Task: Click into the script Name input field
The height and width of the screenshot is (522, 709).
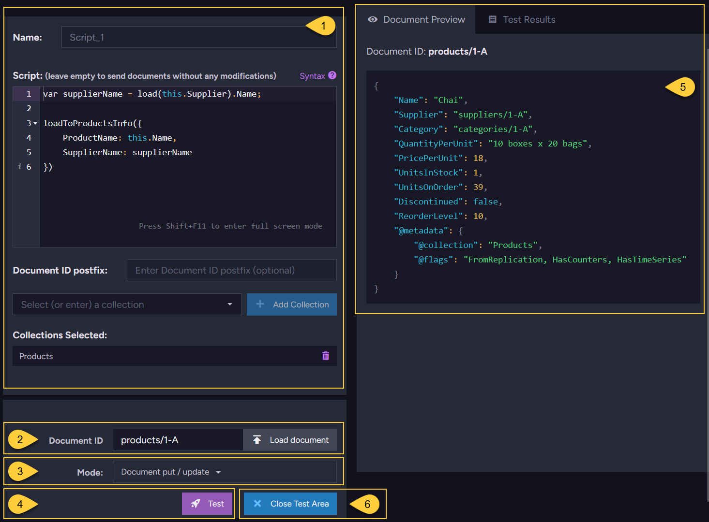Action: click(x=199, y=37)
